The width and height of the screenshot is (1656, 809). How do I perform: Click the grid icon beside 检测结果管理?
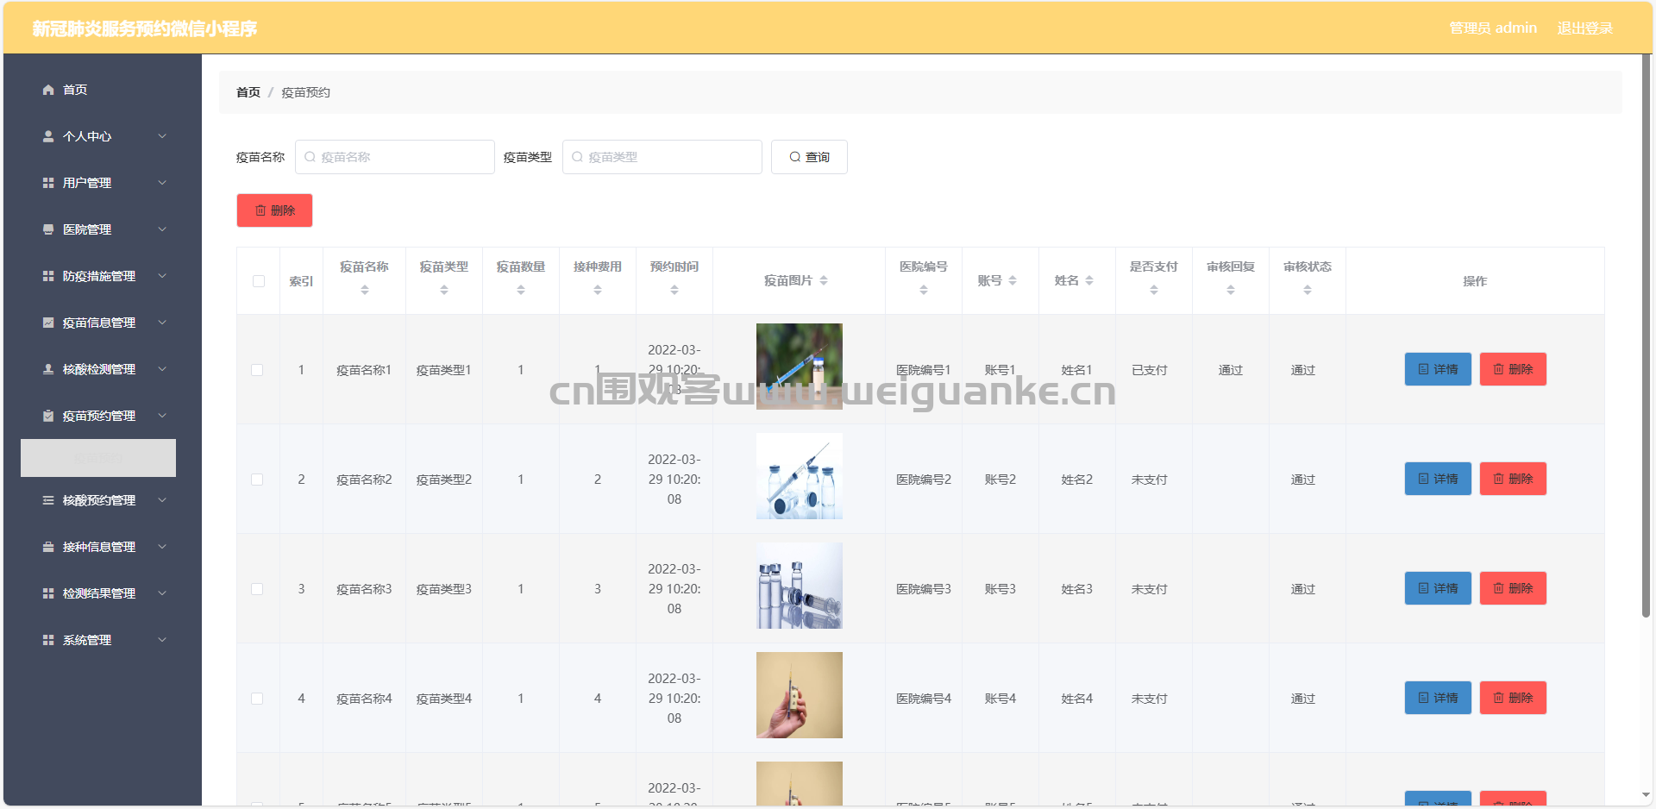[48, 593]
